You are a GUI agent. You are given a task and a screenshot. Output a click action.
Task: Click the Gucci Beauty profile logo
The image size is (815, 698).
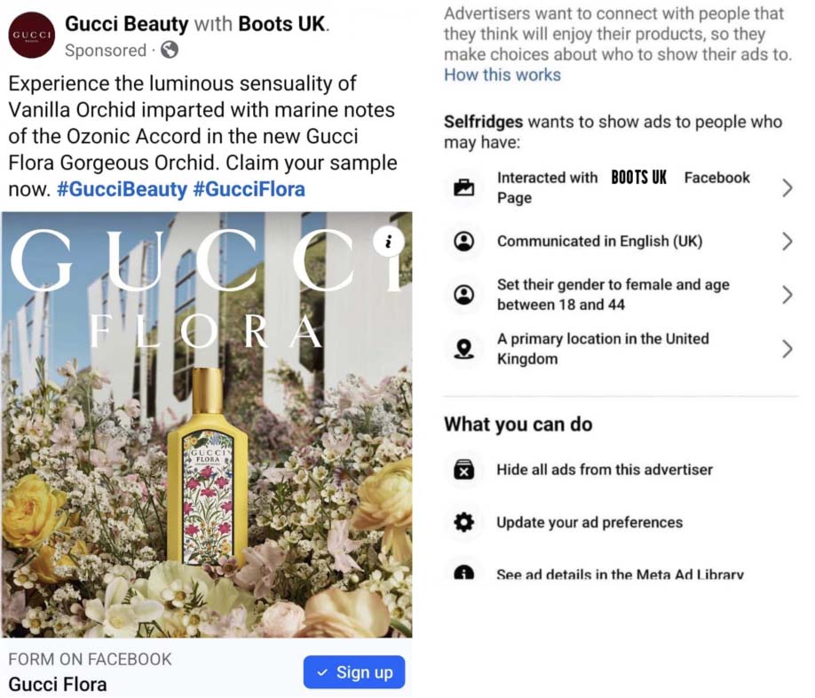[31, 35]
